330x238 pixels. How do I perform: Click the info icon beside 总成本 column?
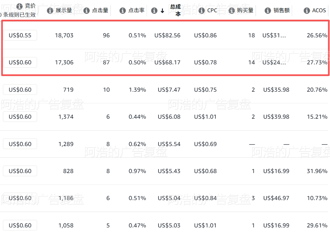pos(154,11)
